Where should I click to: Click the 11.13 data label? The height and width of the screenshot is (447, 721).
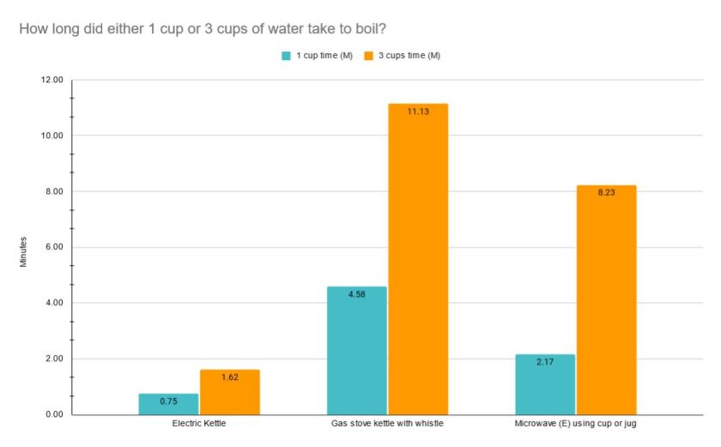coord(418,112)
